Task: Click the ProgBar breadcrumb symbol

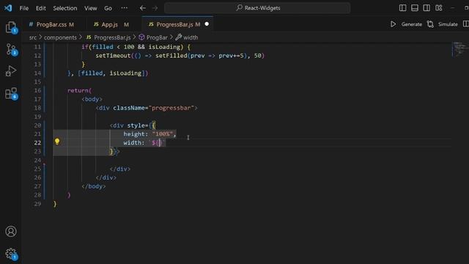Action: (x=153, y=37)
